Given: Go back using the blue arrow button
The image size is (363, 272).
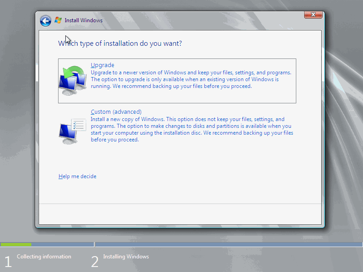Looking at the screenshot, I should [45, 21].
